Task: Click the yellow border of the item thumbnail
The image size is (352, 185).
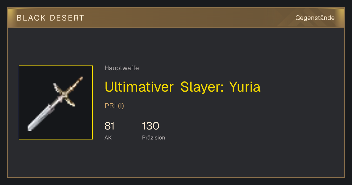Action: point(19,102)
